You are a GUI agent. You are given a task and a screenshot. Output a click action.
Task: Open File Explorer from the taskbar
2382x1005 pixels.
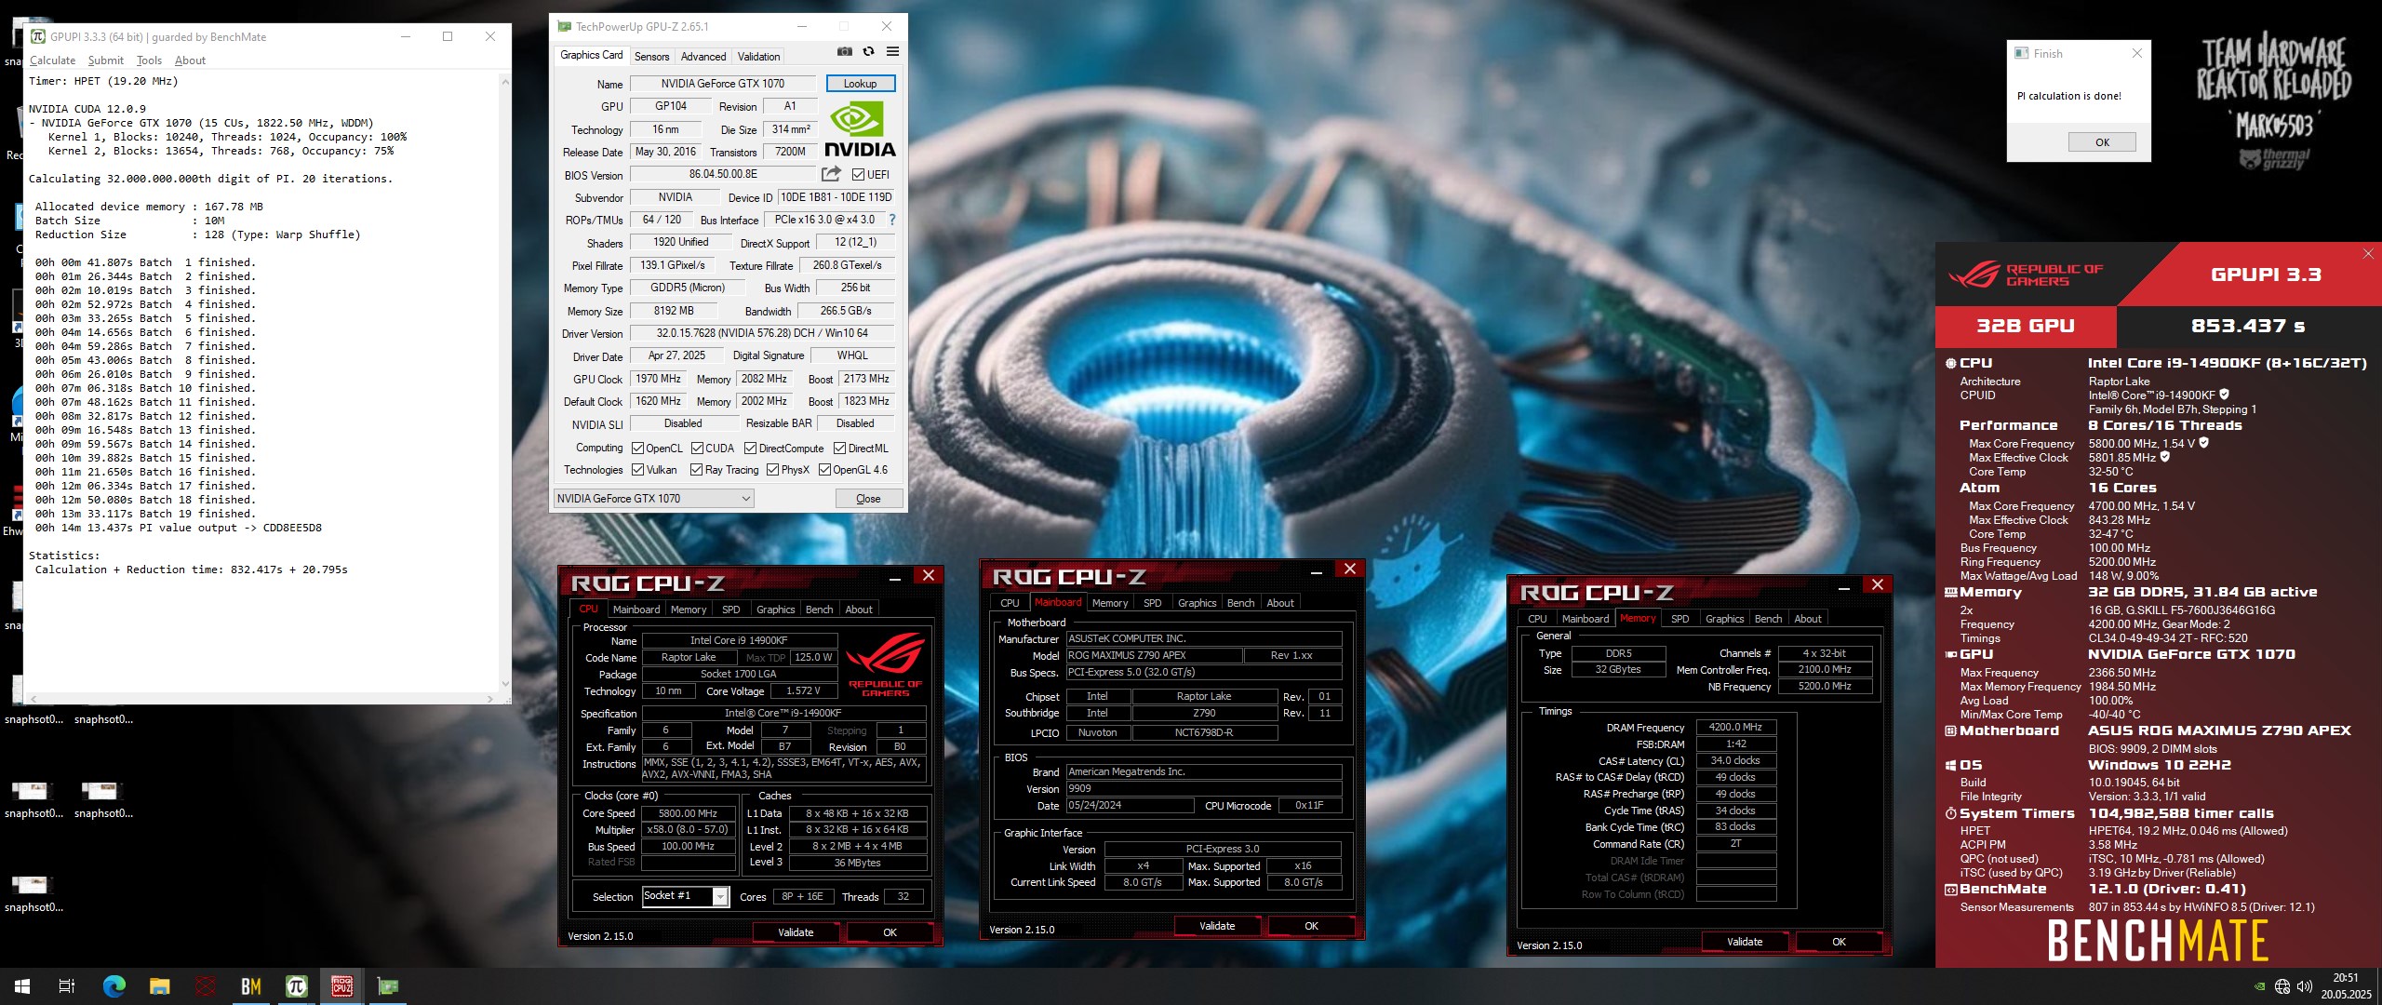(x=159, y=986)
